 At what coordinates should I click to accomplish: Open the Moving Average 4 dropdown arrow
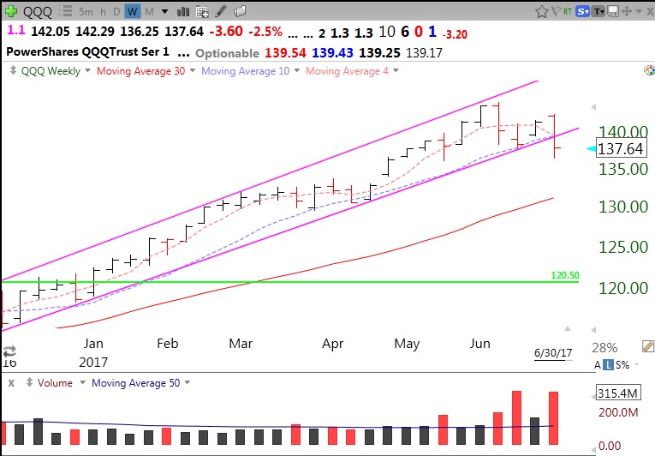[x=396, y=70]
